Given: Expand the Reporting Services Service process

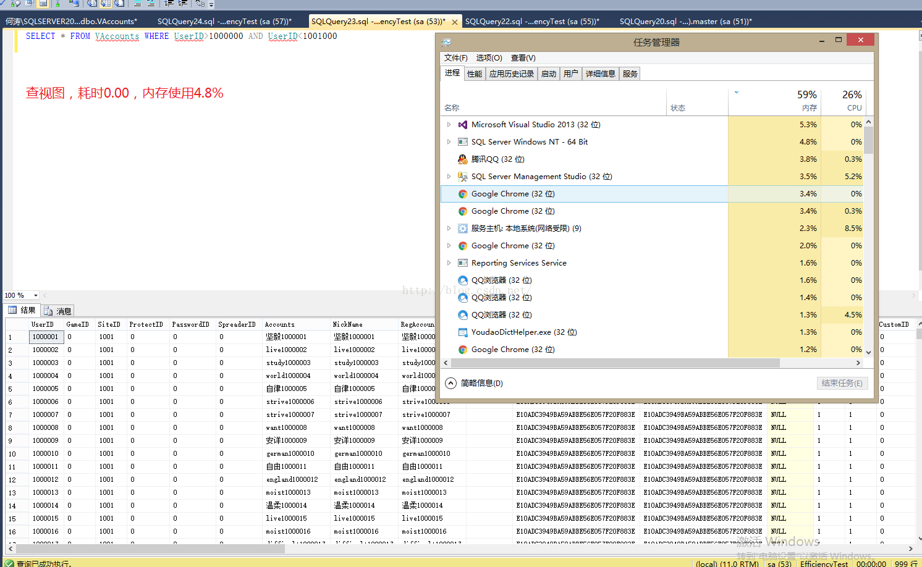Looking at the screenshot, I should pyautogui.click(x=449, y=263).
